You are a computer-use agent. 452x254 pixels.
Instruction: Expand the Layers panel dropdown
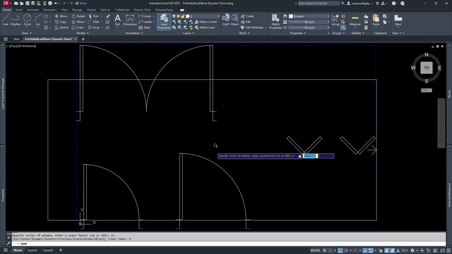[189, 33]
